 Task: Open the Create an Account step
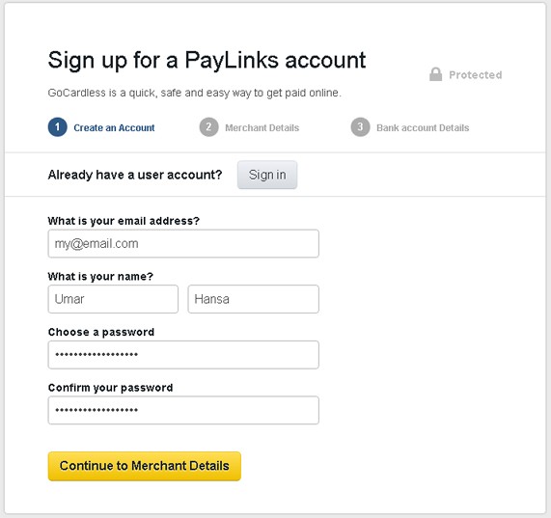[x=114, y=128]
